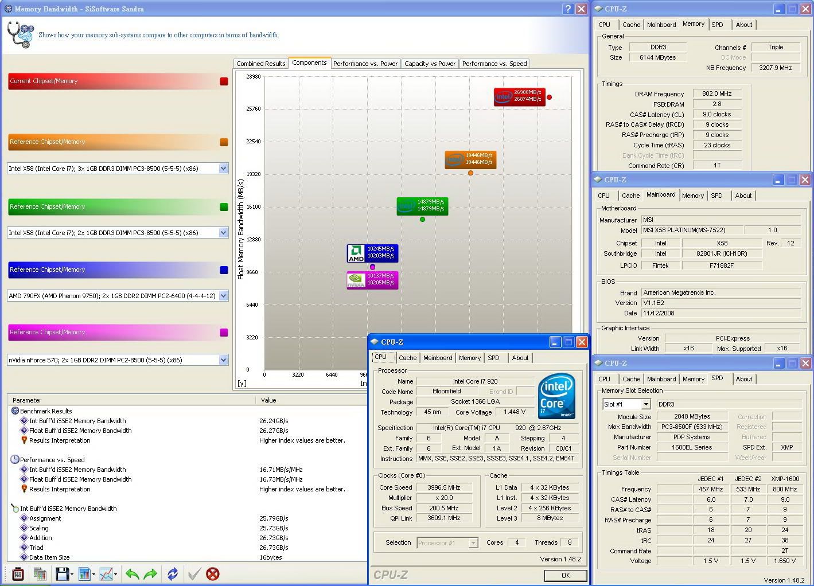This screenshot has width=814, height=586.
Task: Open the Capacity vs Power tab
Action: coord(430,64)
